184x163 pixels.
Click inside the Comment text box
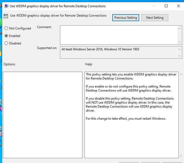118,35
